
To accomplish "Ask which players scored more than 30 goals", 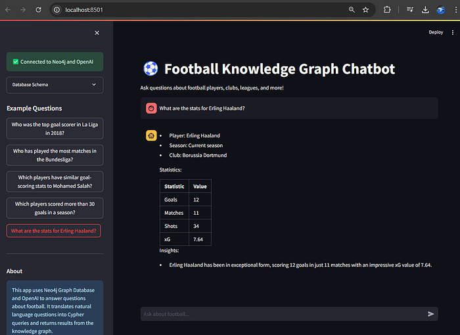I will pos(55,208).
